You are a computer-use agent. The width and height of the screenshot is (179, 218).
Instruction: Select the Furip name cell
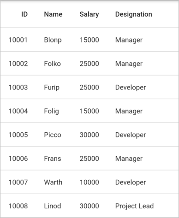(x=52, y=88)
